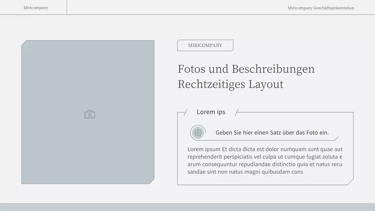375x211 pixels.
Task: Click the title Fotos und Beschreibungen
Action: tap(246, 69)
